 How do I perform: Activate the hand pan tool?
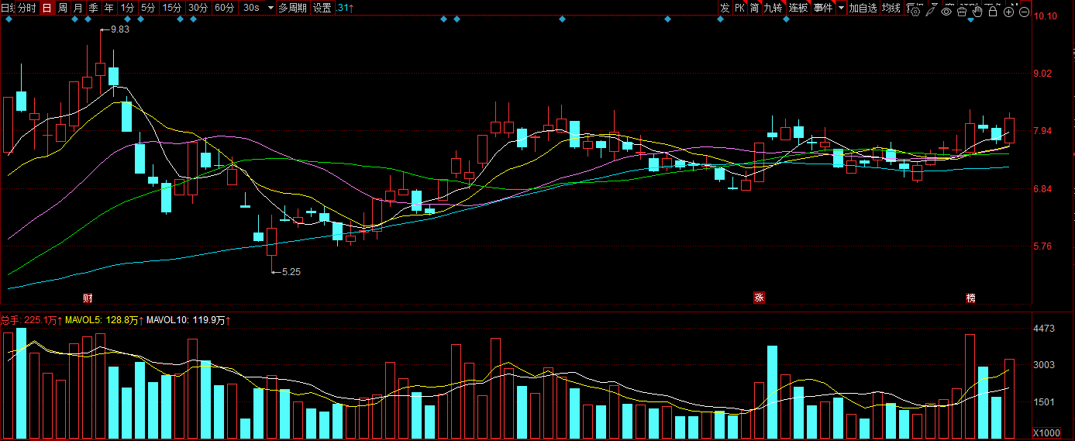tap(977, 12)
